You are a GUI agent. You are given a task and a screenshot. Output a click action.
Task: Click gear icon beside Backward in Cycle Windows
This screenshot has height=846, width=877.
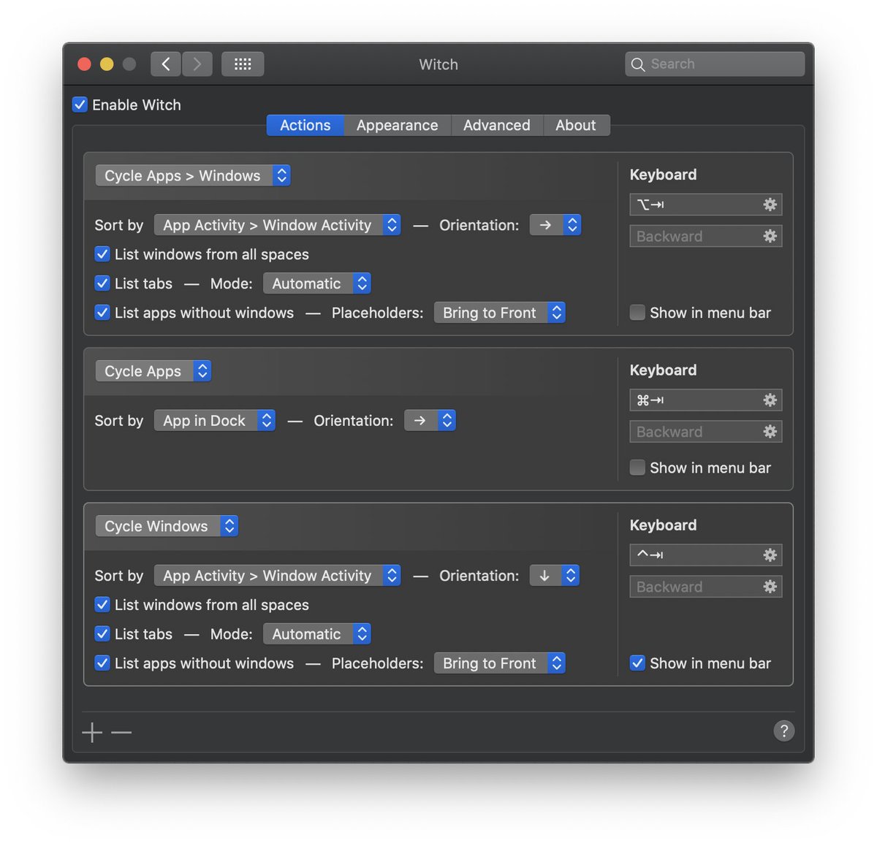tap(770, 587)
